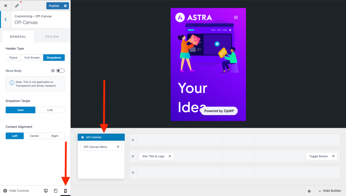Viewport: 346px width, 196px height.
Task: Click the Publish button
Action: [54, 6]
